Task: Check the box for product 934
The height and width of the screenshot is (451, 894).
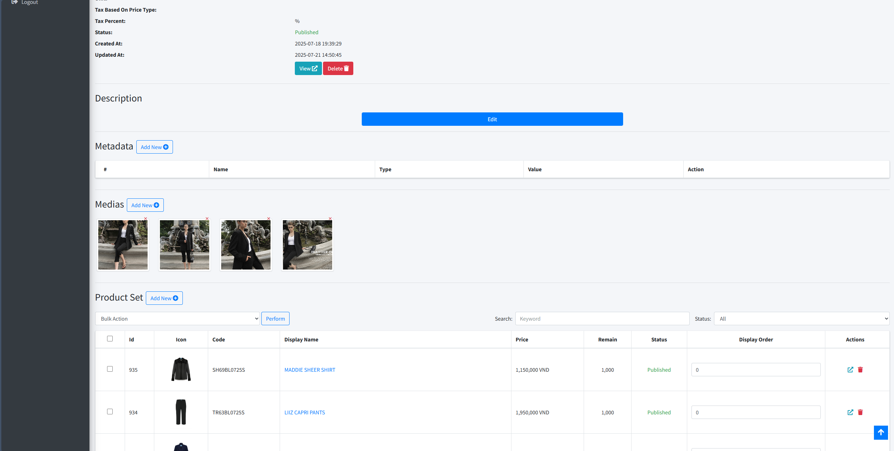Action: (110, 412)
